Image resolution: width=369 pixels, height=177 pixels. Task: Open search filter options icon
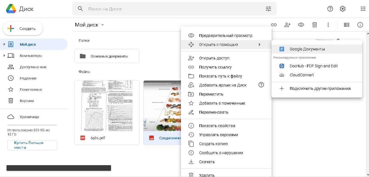point(268,9)
